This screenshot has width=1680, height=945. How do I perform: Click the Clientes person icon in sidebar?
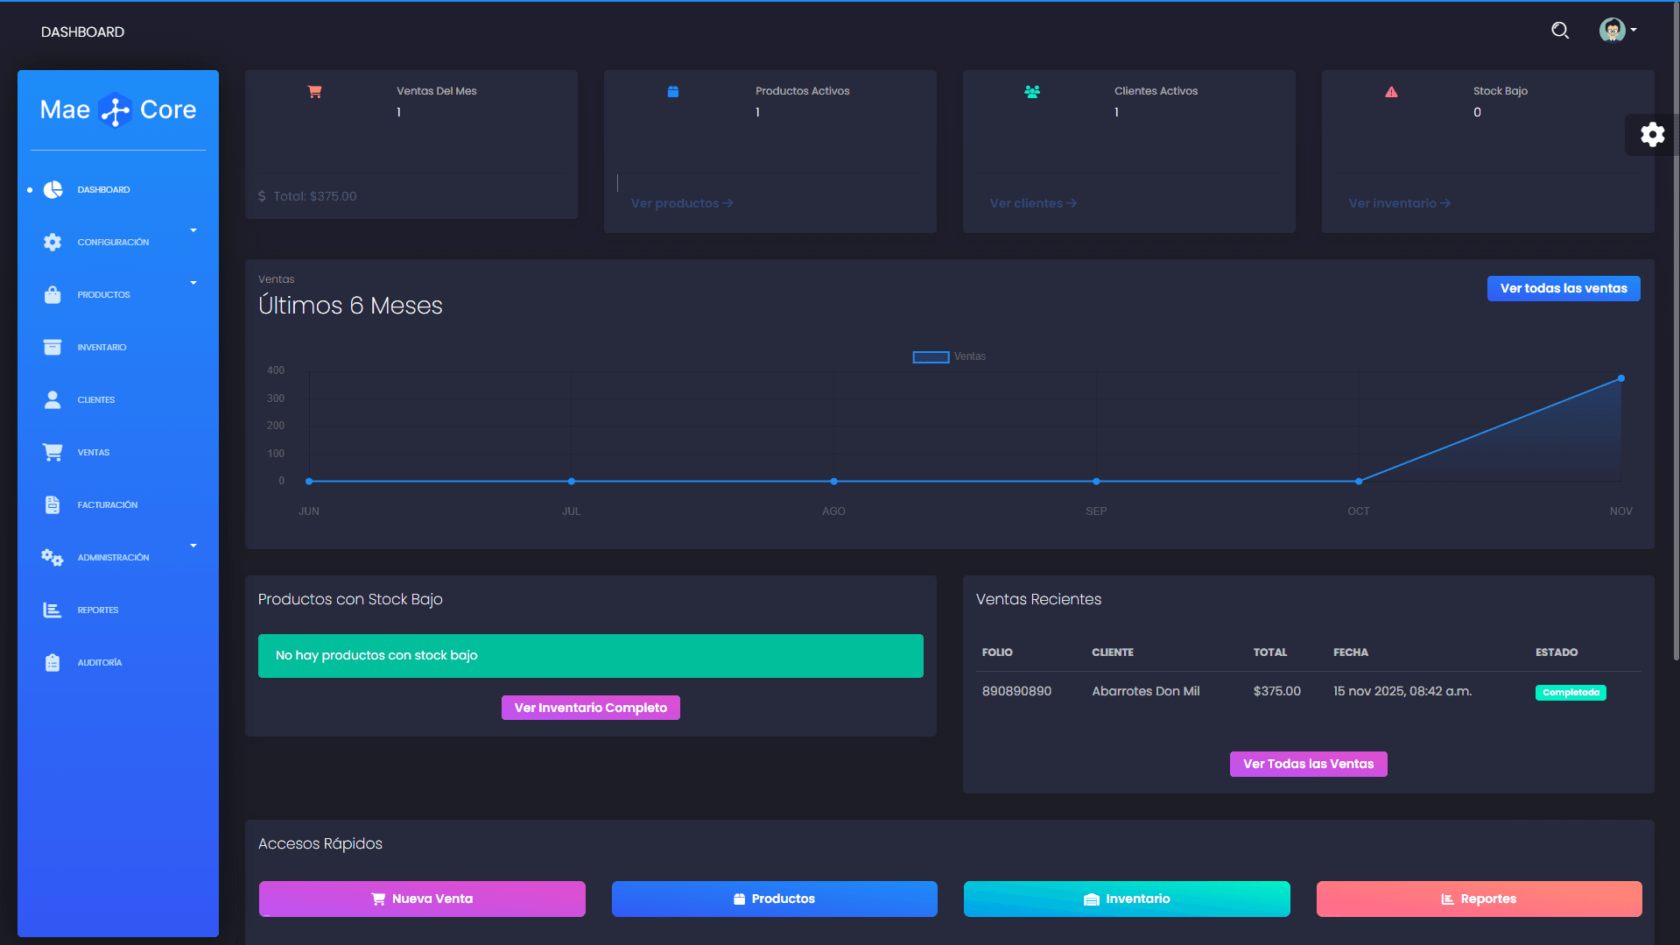(x=53, y=399)
